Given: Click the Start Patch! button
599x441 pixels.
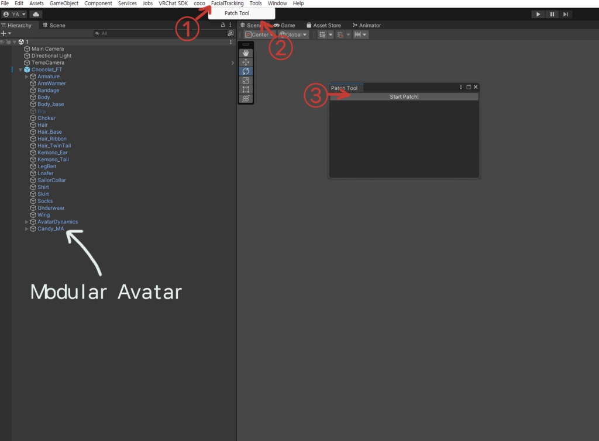Looking at the screenshot, I should pyautogui.click(x=404, y=97).
